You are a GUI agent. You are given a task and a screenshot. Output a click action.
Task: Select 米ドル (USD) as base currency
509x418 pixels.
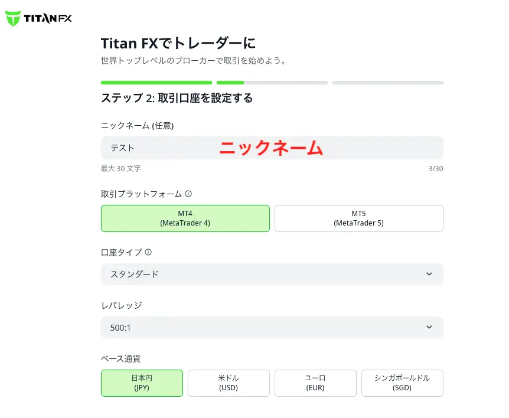[229, 383]
